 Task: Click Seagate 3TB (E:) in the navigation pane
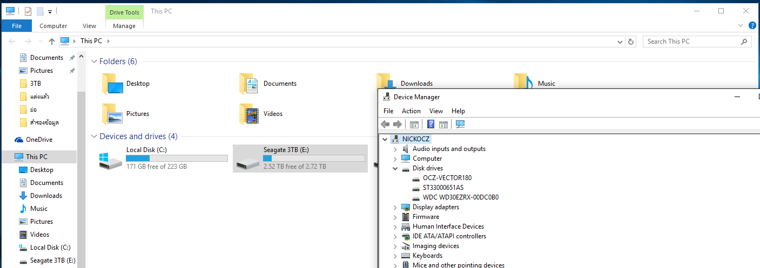52,260
